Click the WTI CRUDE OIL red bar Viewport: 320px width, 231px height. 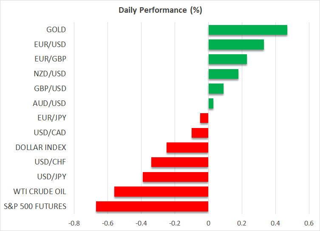(x=161, y=192)
